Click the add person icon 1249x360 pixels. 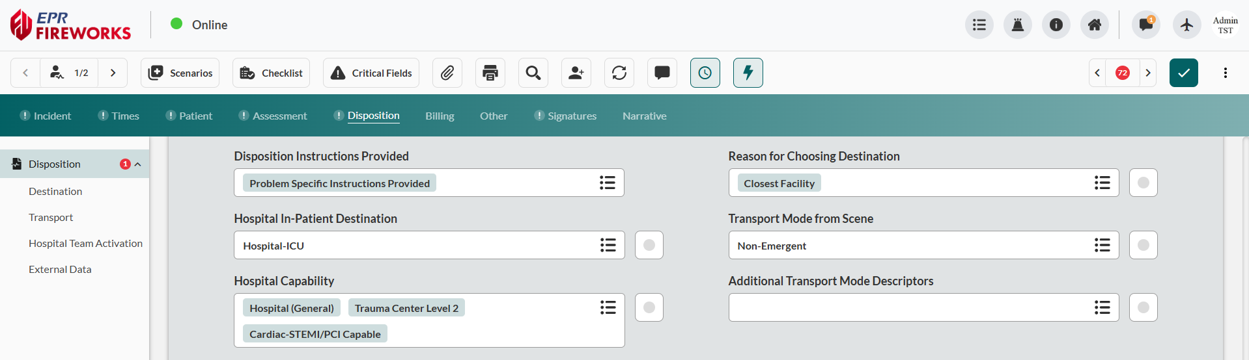(x=576, y=73)
